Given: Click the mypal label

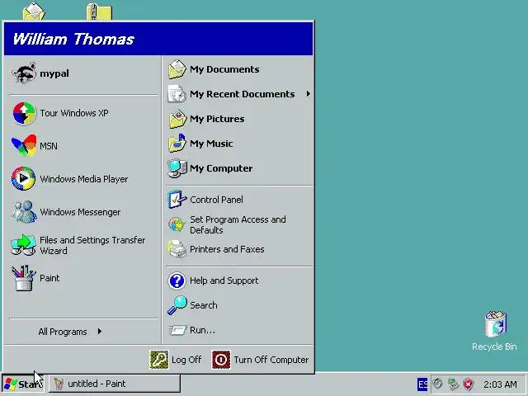Looking at the screenshot, I should pos(54,73).
